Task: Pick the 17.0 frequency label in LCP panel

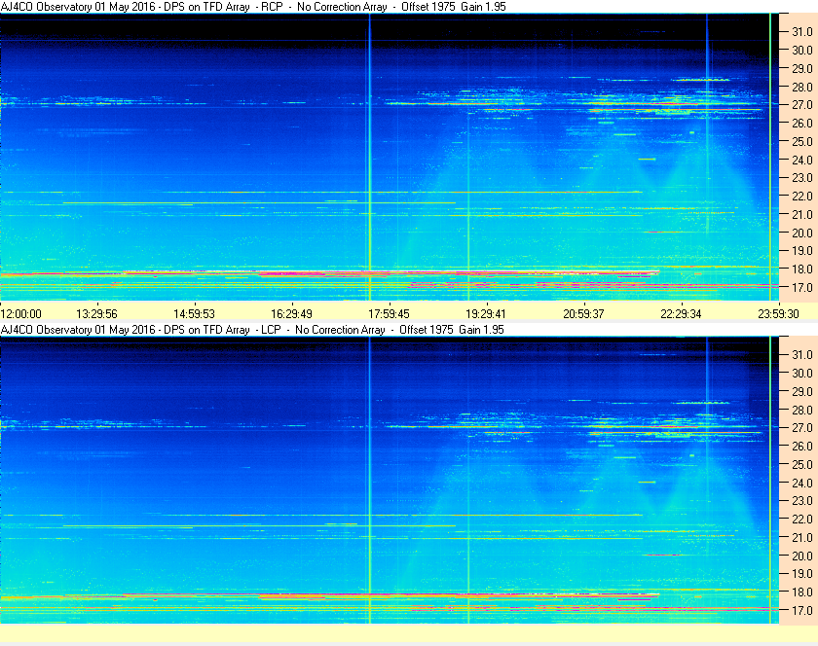Action: point(802,610)
